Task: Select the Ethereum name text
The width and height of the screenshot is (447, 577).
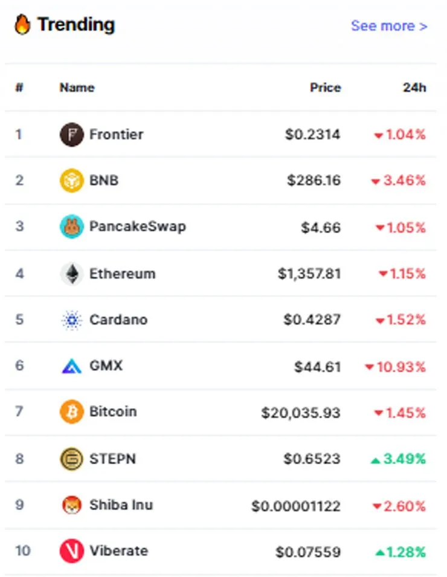Action: [123, 274]
